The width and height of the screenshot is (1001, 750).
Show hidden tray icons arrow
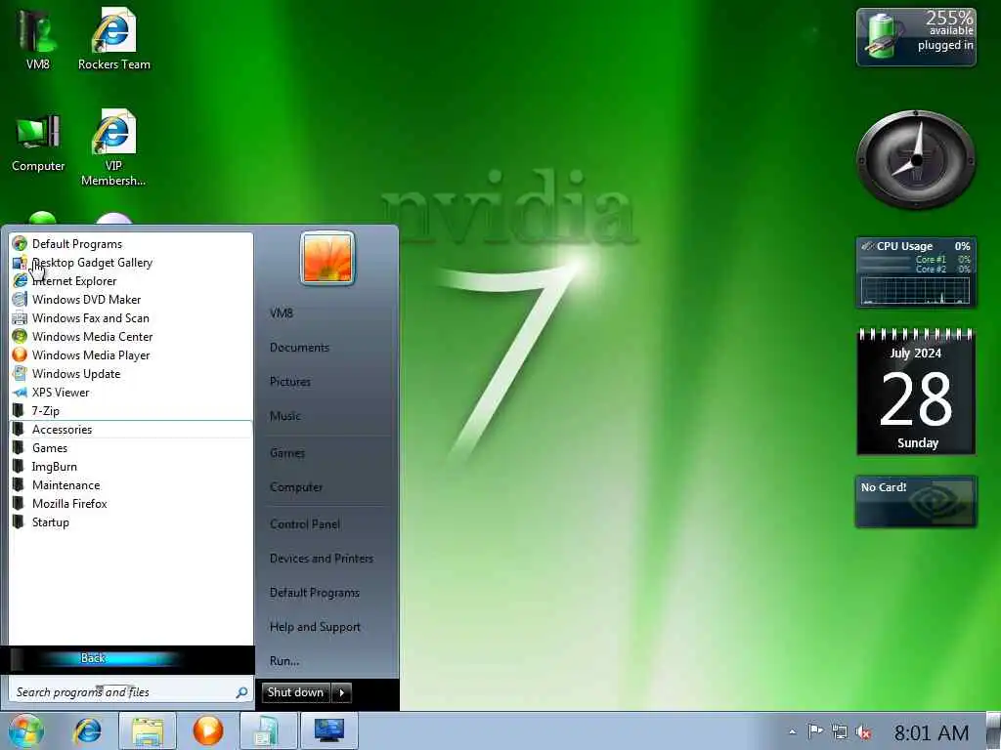tap(792, 732)
